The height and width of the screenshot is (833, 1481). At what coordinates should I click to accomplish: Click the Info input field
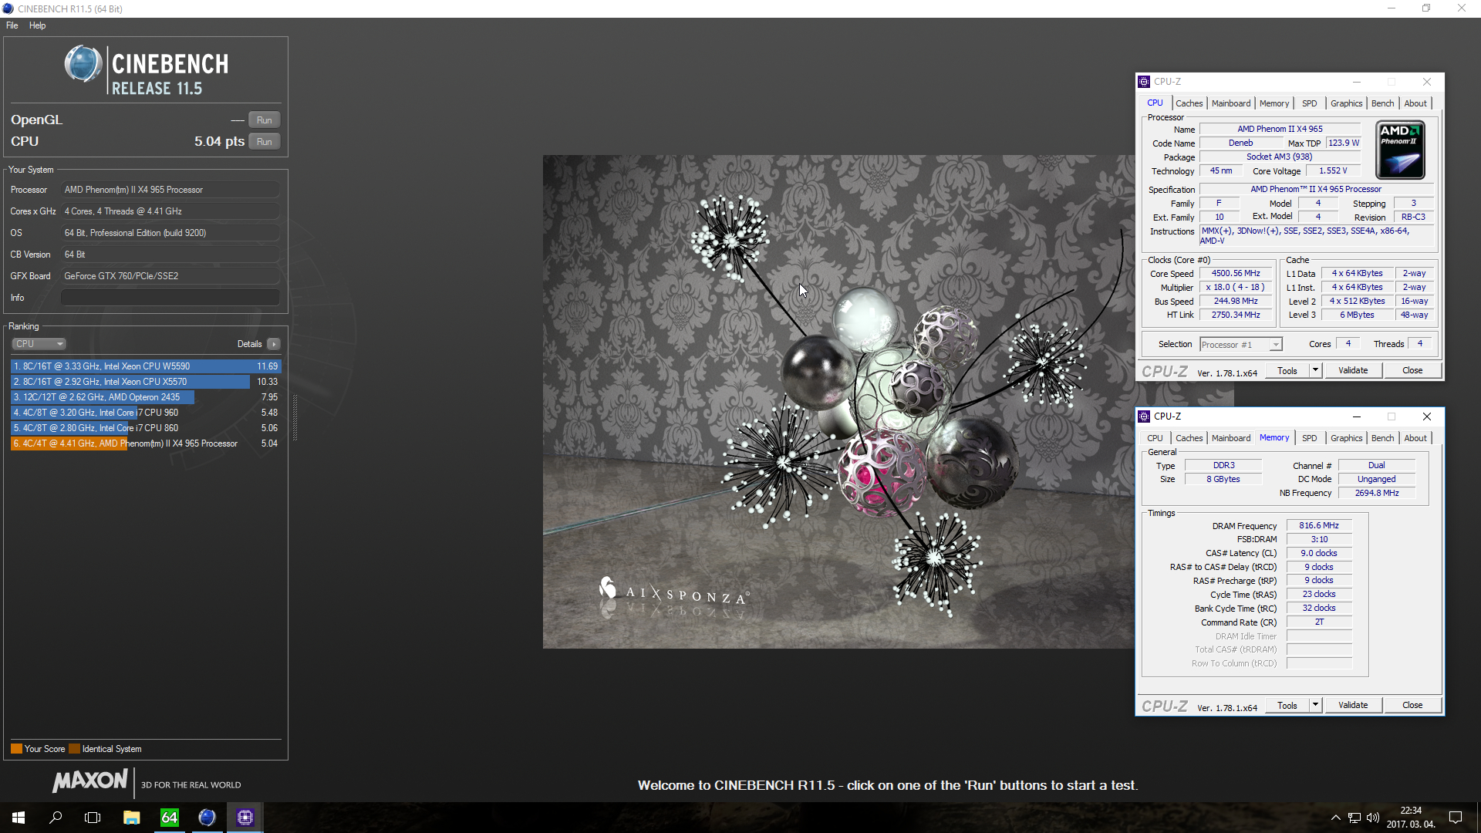pyautogui.click(x=170, y=298)
